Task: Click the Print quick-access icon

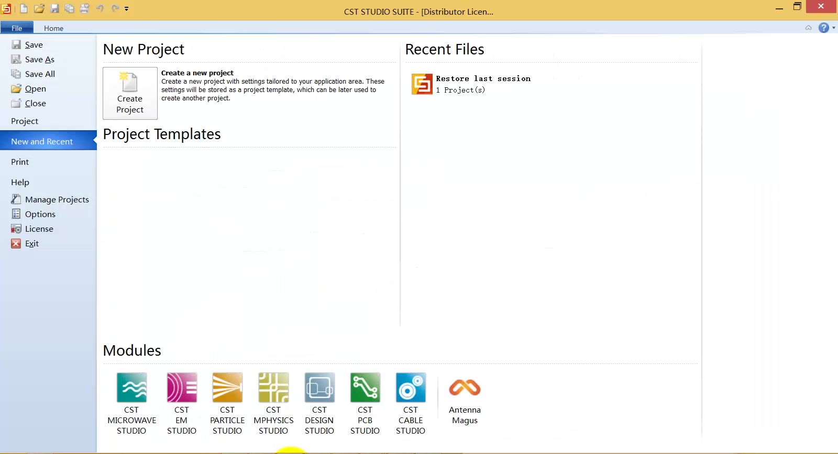Action: click(84, 8)
